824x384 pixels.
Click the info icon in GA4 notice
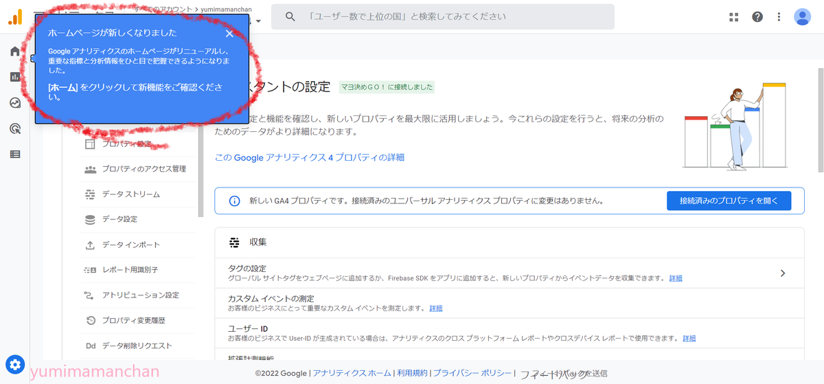[x=234, y=201]
